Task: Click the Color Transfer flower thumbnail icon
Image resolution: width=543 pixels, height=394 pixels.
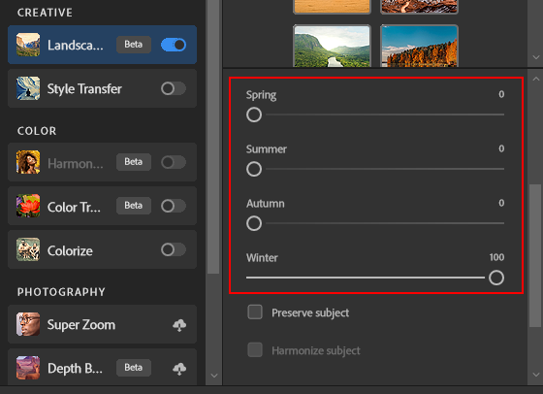Action: pyautogui.click(x=28, y=206)
